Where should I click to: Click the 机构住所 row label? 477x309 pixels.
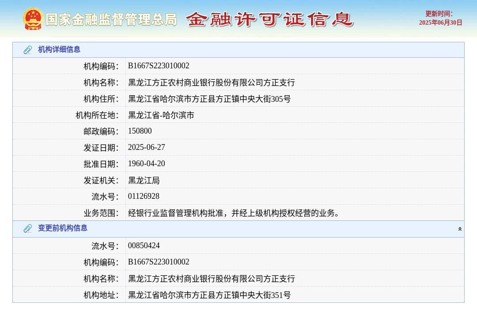click(x=101, y=99)
